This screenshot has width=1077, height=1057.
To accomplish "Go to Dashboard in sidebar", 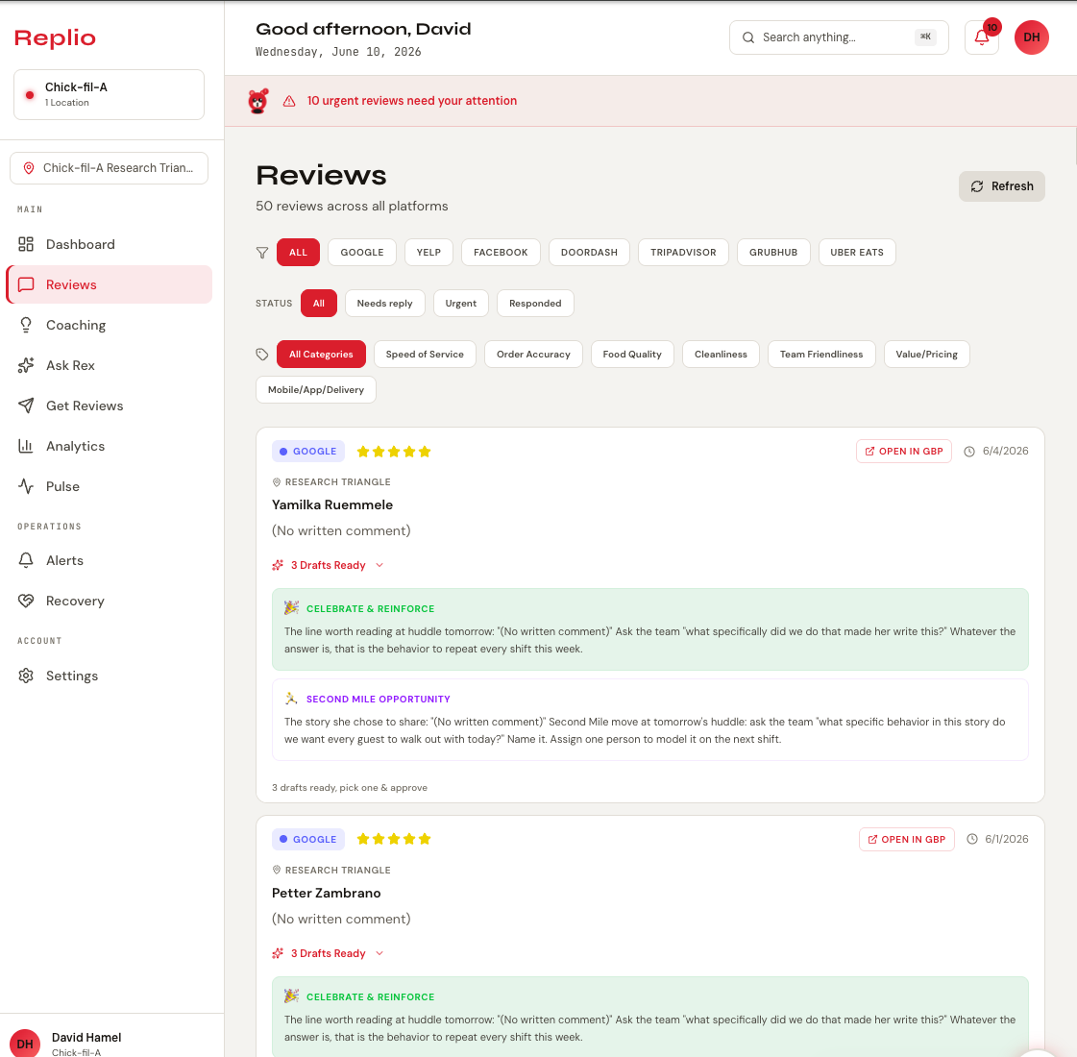I will click(109, 244).
